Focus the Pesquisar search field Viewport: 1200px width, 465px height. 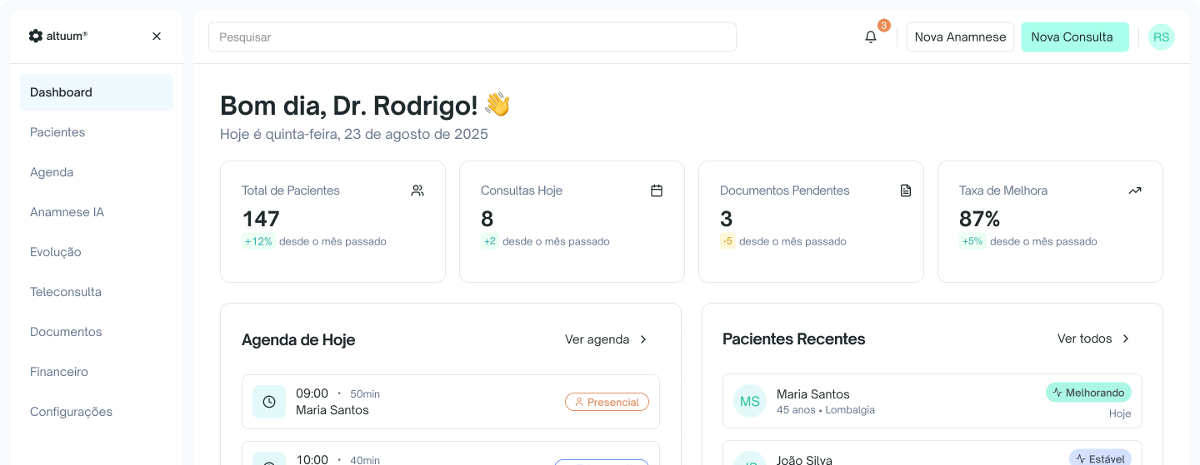point(472,37)
